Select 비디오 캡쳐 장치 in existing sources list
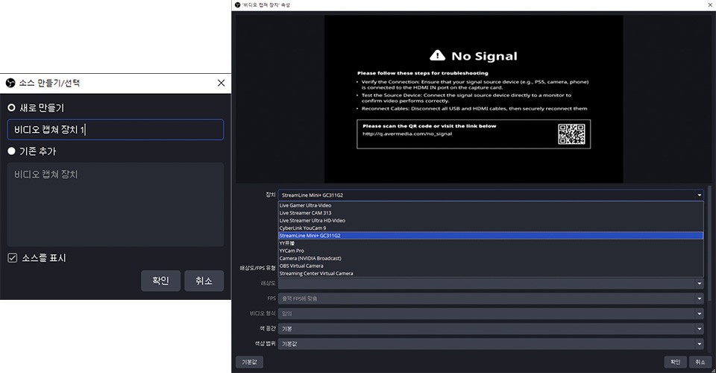 [46, 175]
